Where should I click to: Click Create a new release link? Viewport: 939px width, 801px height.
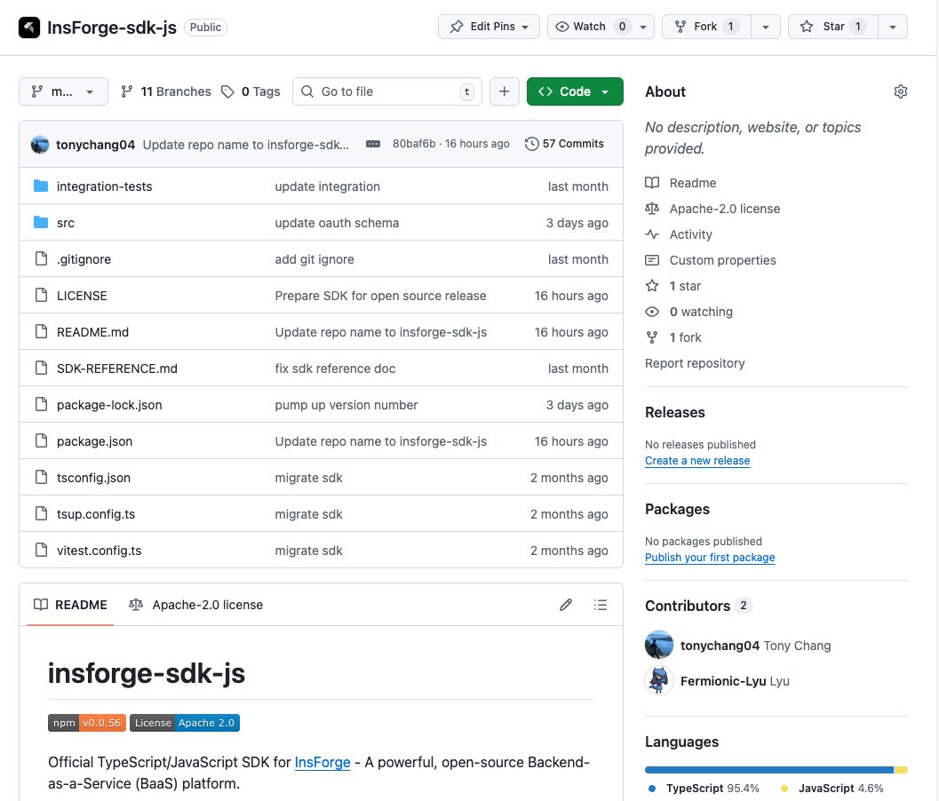point(697,460)
